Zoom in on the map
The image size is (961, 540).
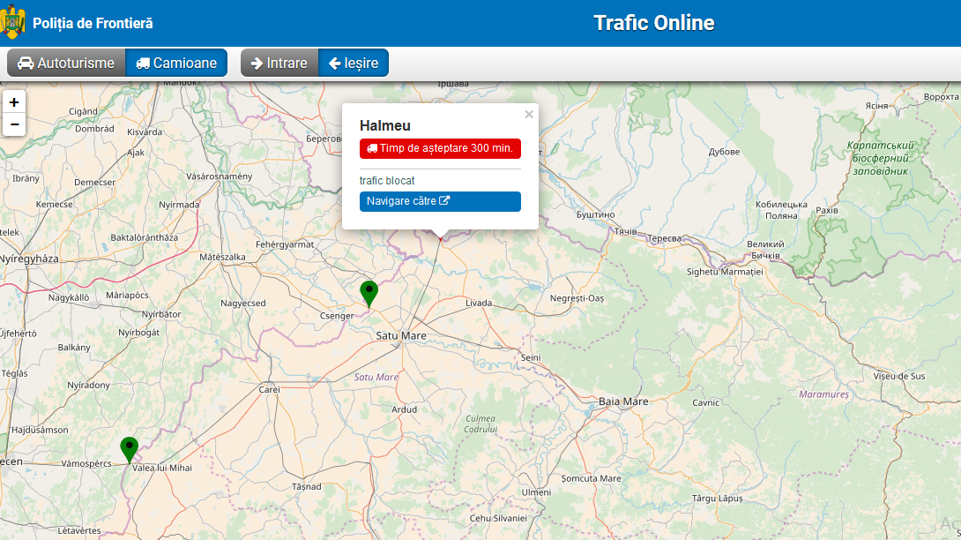14,102
